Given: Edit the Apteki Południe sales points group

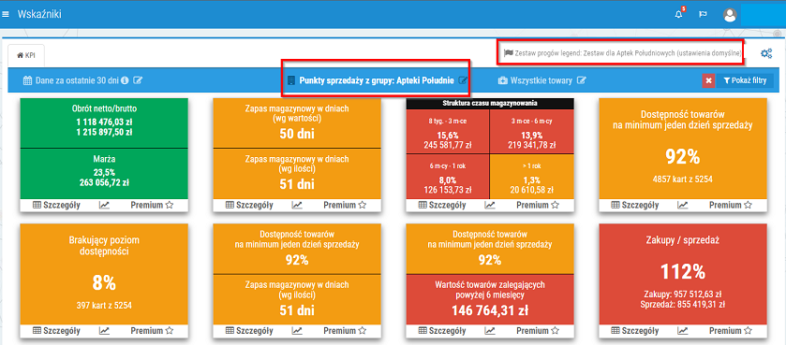Looking at the screenshot, I should pyautogui.click(x=463, y=80).
